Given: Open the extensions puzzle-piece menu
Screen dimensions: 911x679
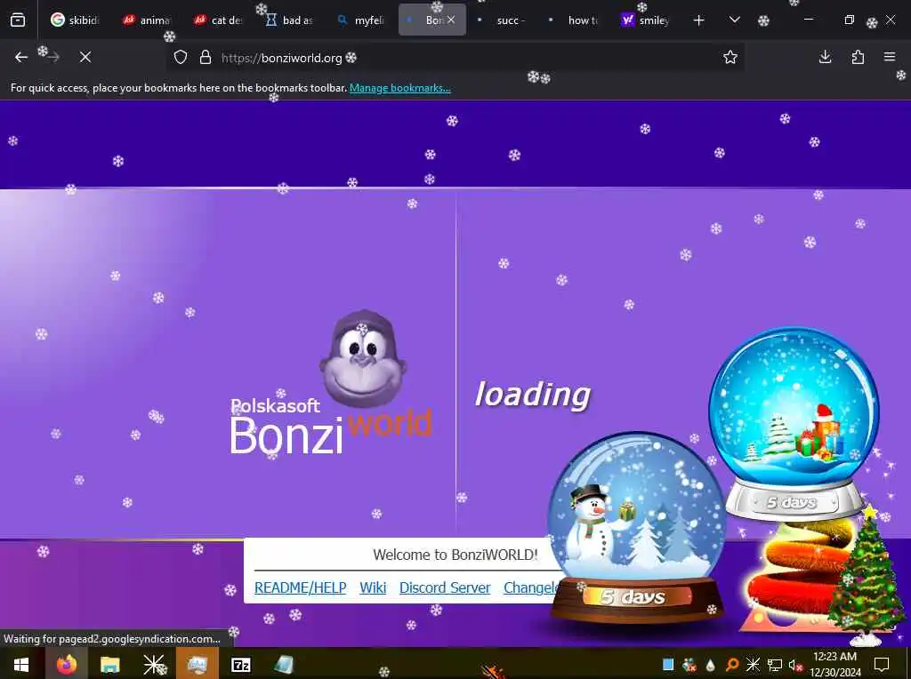Looking at the screenshot, I should pyautogui.click(x=858, y=57).
